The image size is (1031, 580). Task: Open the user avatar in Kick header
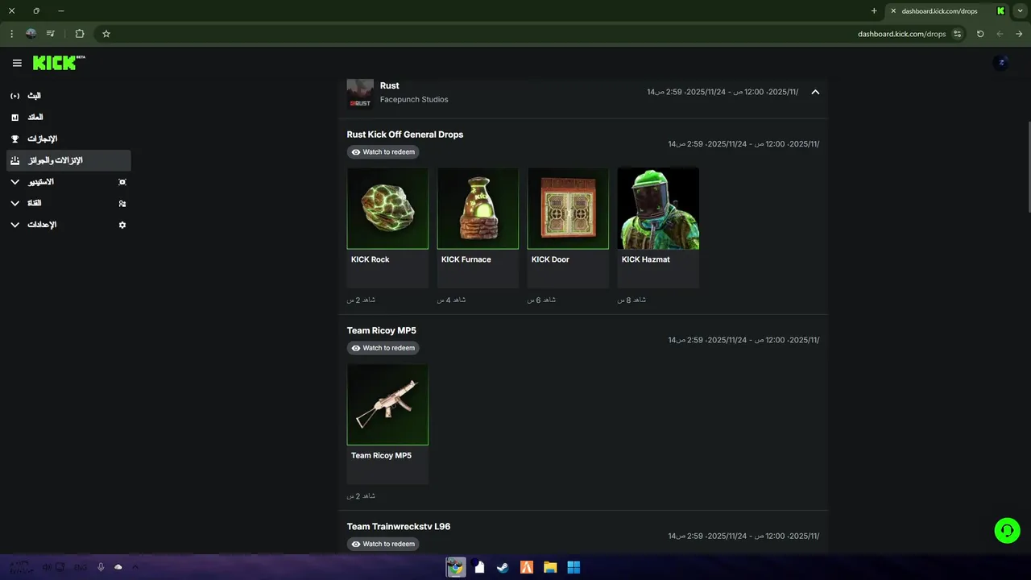pos(1001,63)
